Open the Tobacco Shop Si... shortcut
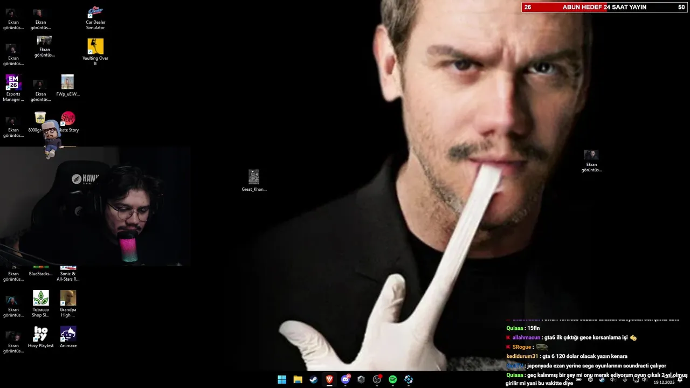The image size is (690, 388). click(41, 304)
